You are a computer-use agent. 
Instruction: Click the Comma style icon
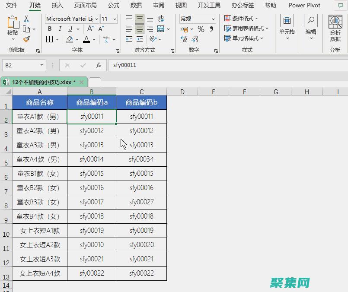point(211,29)
